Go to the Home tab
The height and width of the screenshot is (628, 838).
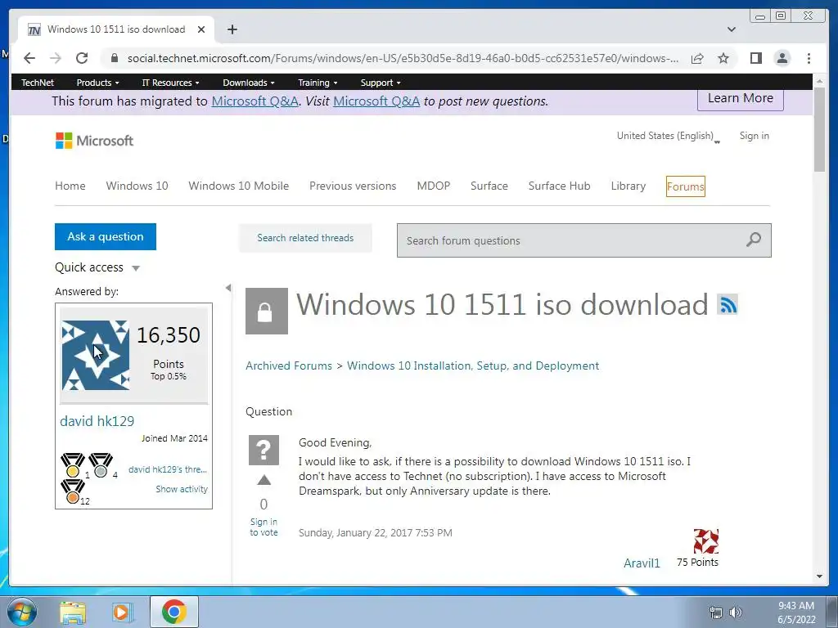tap(70, 186)
